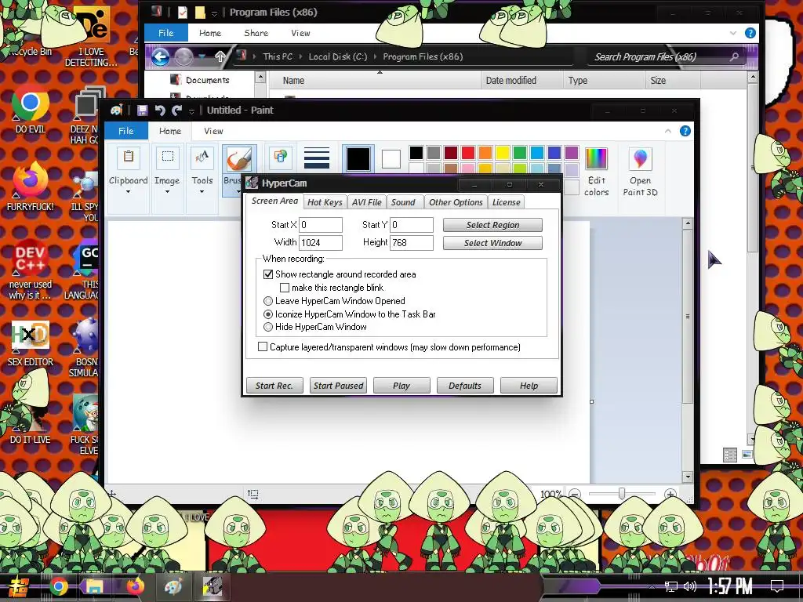Collapse the Paint ribbon with the chevron

(x=668, y=131)
